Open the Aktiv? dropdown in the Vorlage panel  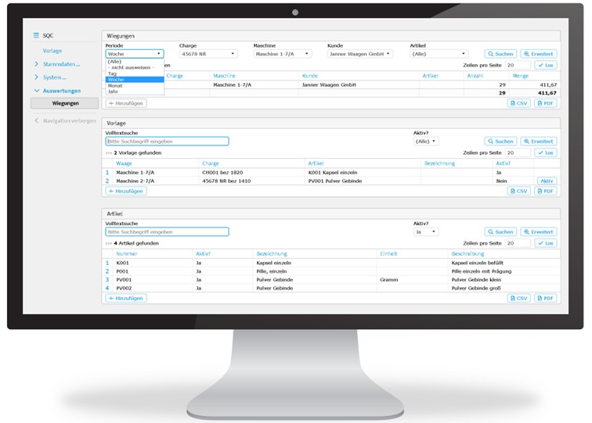[x=426, y=142]
